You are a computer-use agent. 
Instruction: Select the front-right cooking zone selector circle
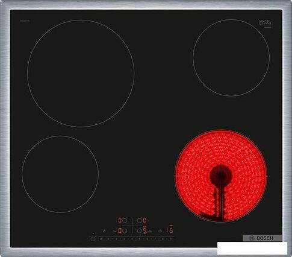139,231
